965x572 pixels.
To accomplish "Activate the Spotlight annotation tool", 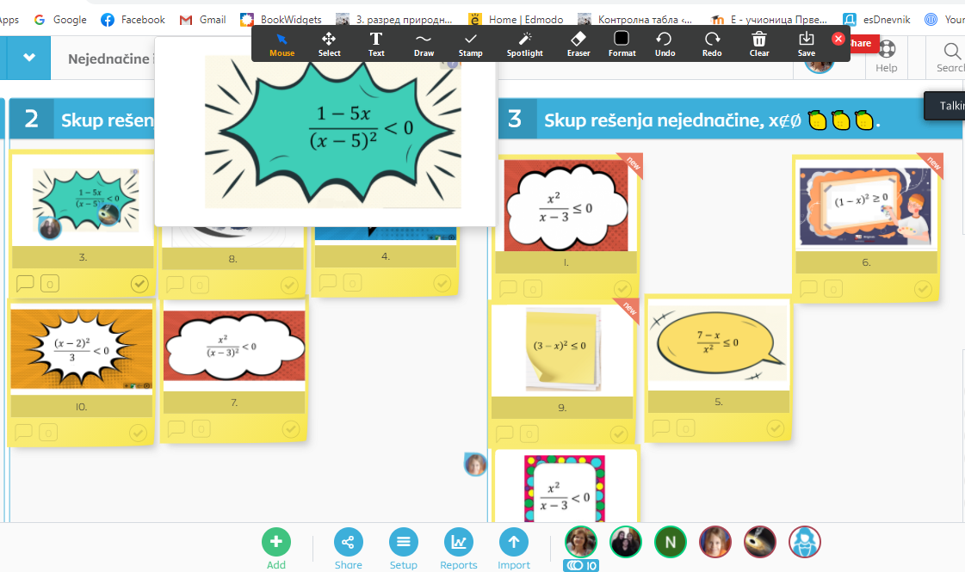I will point(524,43).
